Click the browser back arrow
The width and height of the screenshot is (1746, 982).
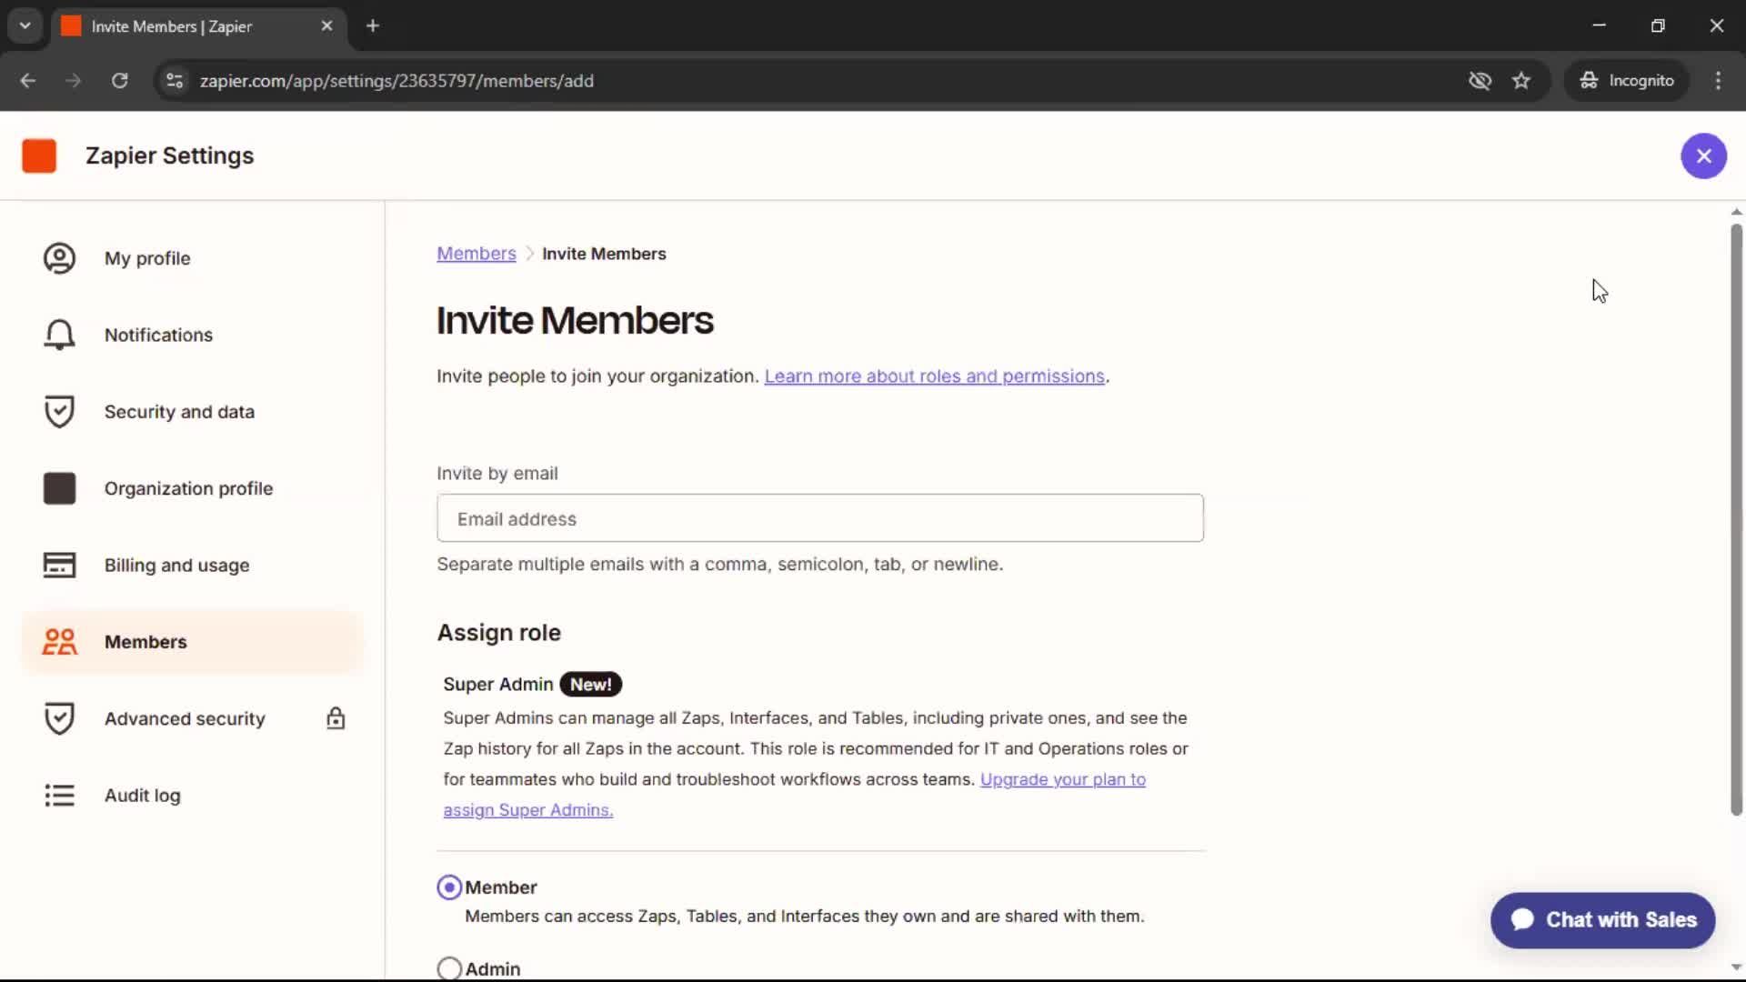(x=28, y=81)
